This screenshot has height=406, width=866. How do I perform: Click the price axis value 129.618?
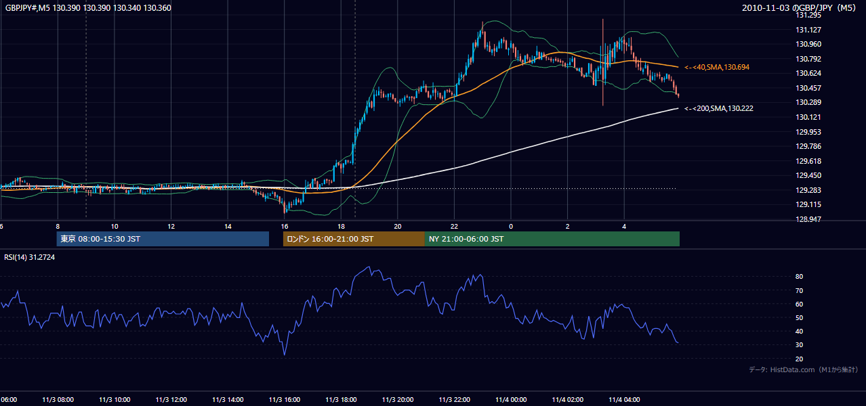808,161
